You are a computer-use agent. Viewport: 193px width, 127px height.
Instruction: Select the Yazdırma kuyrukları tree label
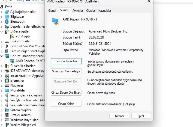pos(24,120)
